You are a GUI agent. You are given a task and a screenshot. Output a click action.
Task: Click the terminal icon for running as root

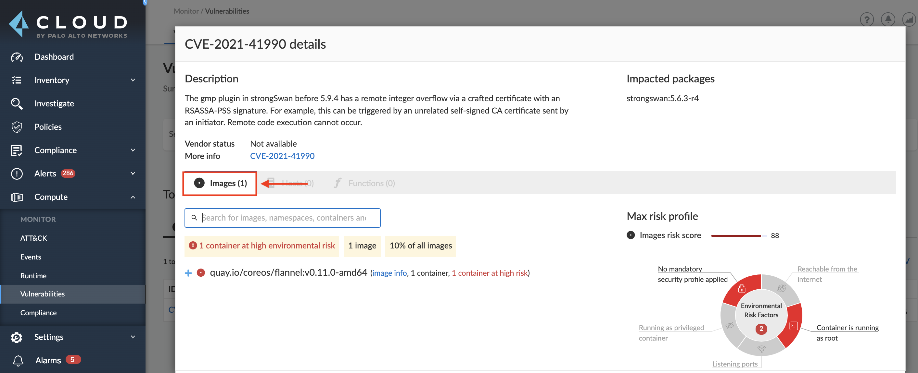793,326
